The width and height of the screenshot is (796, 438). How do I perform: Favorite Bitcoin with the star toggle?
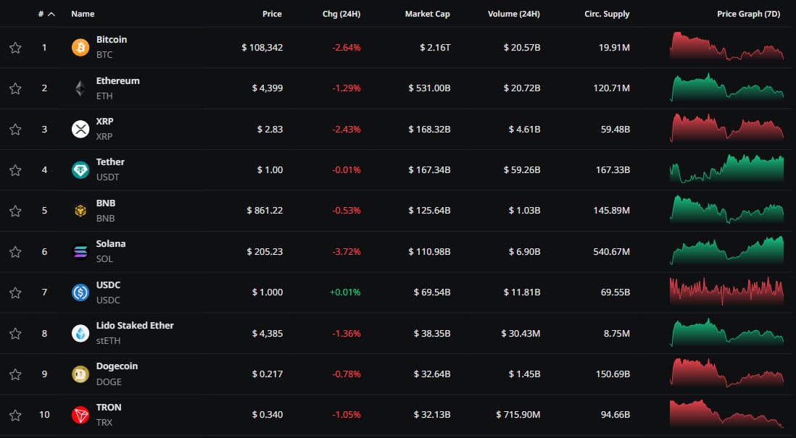click(x=15, y=48)
